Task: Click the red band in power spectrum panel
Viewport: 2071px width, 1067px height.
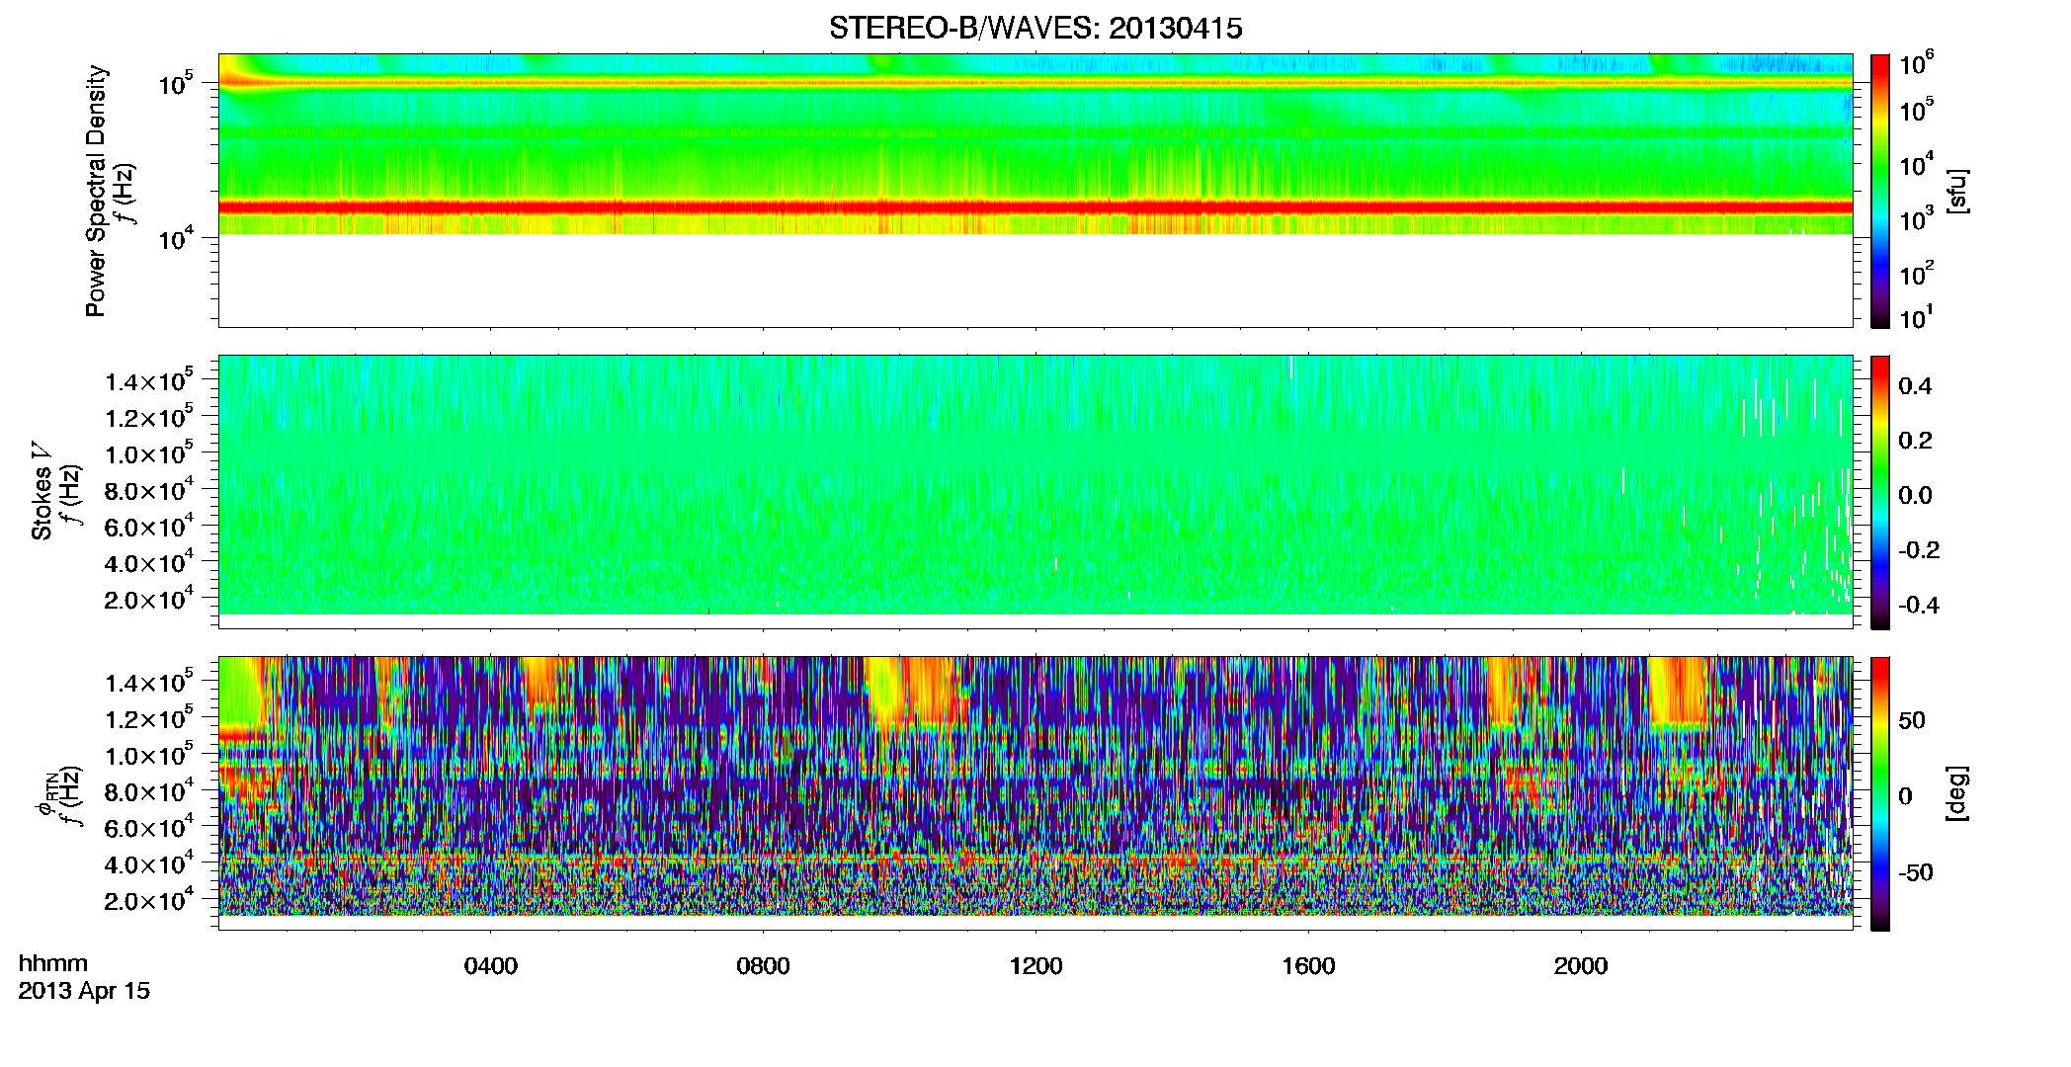Action: pyautogui.click(x=1035, y=207)
